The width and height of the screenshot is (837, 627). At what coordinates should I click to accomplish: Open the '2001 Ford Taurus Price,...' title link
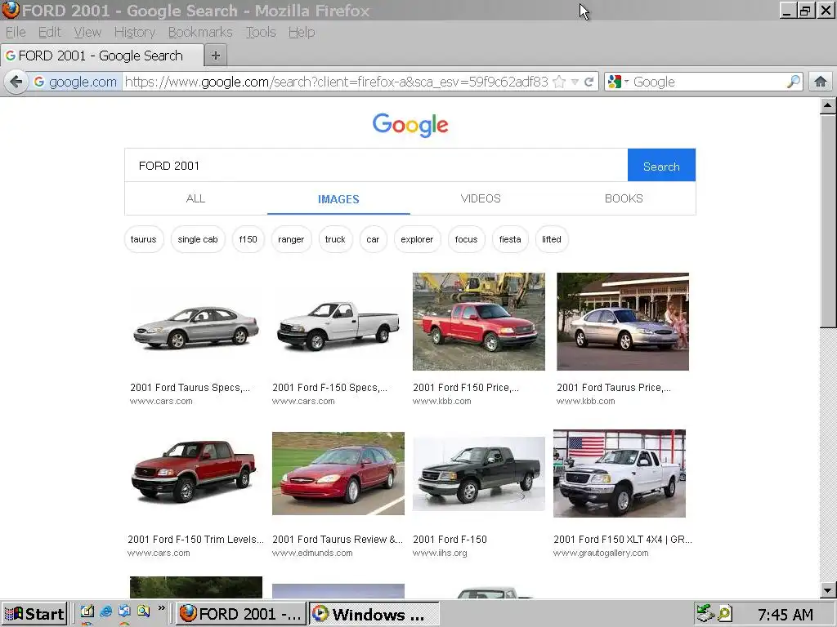(614, 388)
